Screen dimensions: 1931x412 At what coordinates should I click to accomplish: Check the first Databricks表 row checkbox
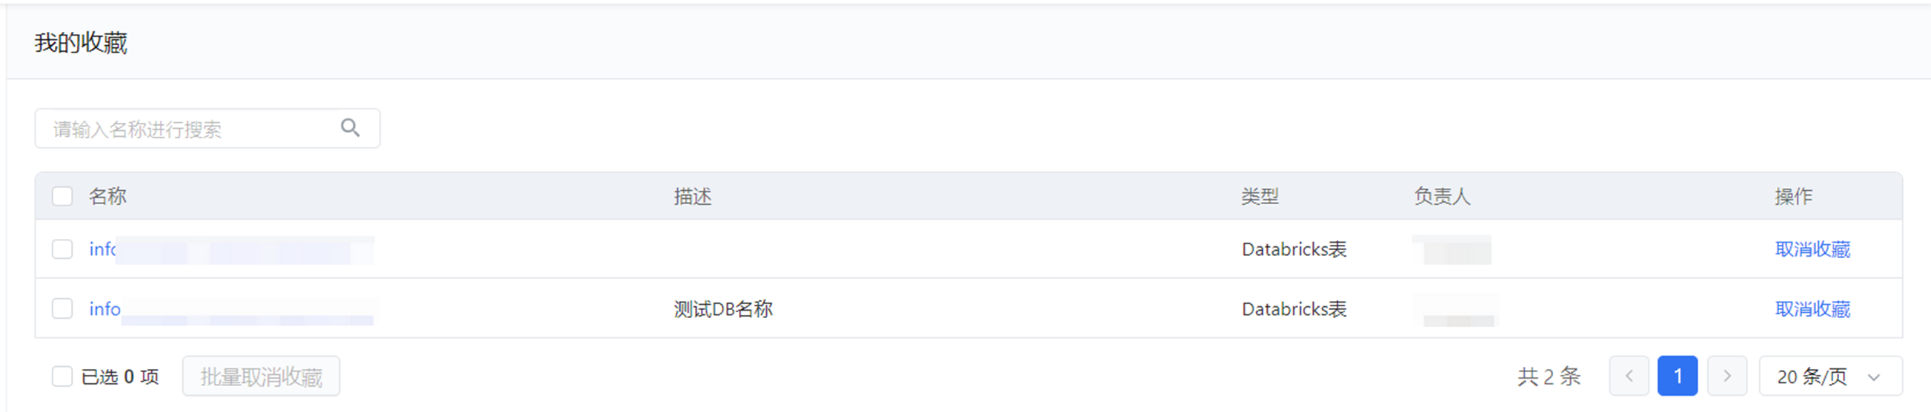62,249
